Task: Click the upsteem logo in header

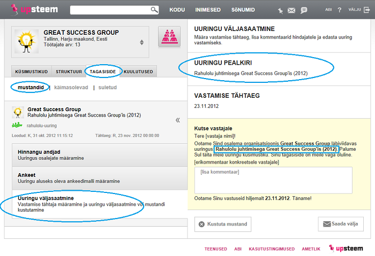Action: [34, 10]
